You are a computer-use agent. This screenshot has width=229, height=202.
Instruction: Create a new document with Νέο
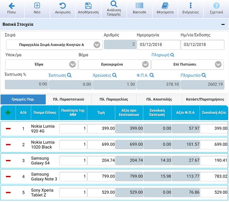(37, 6)
